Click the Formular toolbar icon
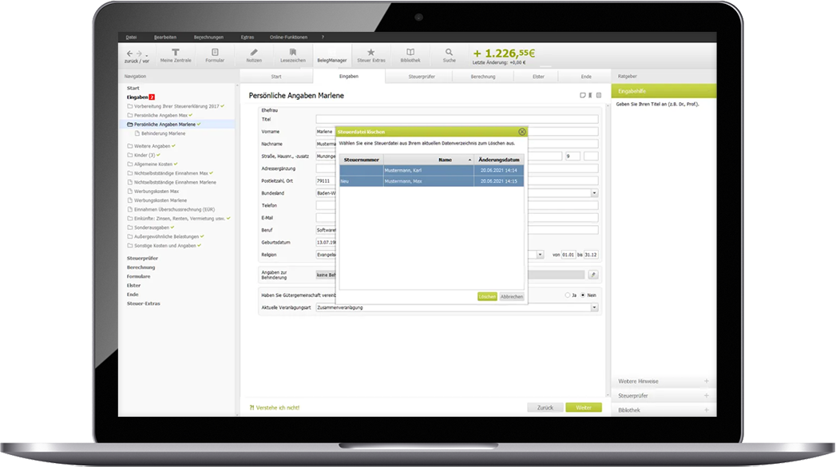Screen dimensions: 836x467 (215, 54)
